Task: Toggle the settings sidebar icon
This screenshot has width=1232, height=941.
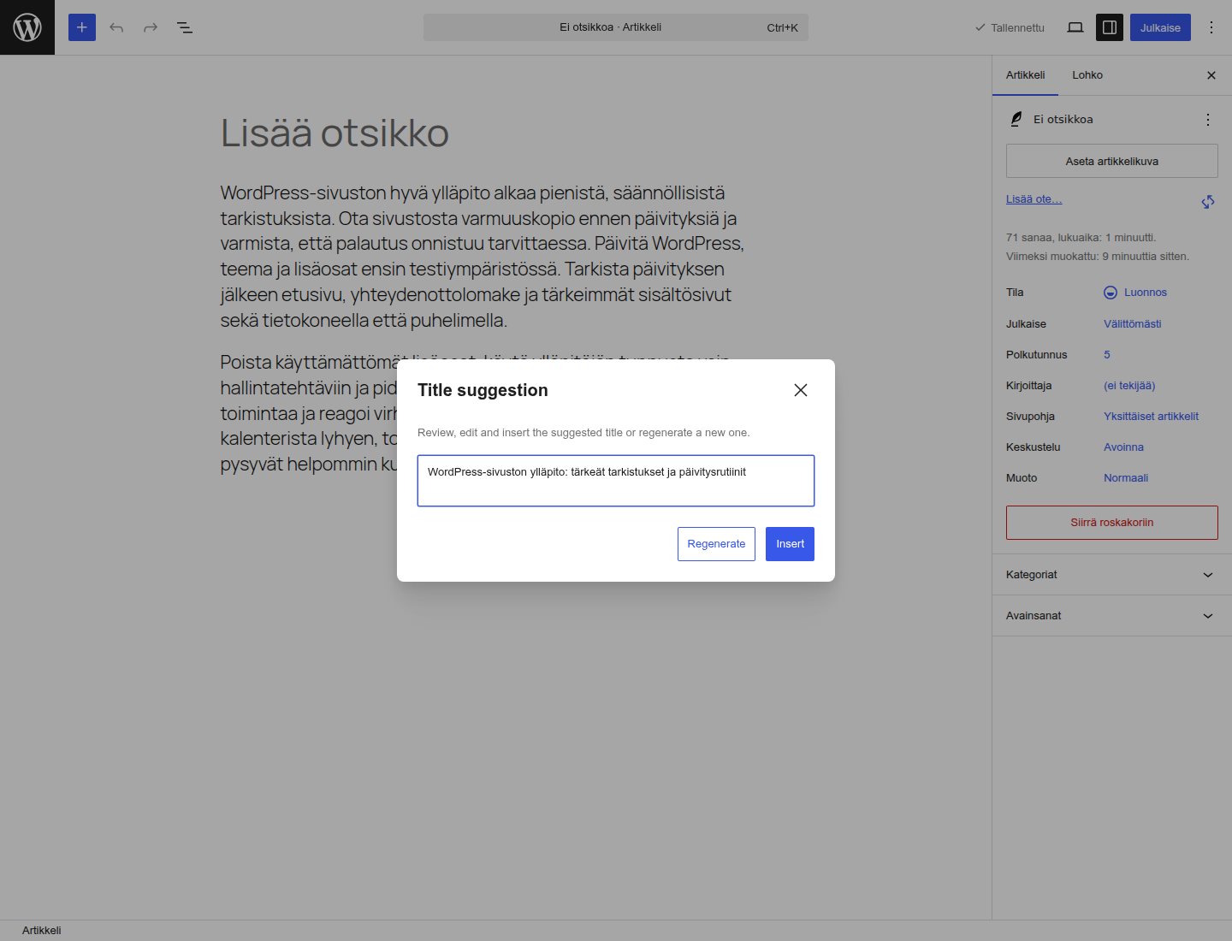Action: (x=1110, y=27)
